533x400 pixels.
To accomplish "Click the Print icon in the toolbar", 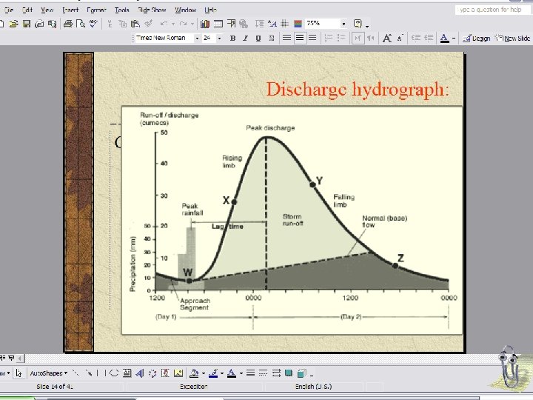I will click(67, 24).
